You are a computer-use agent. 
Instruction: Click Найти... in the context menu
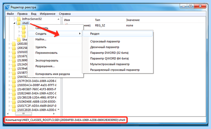point(41,39)
